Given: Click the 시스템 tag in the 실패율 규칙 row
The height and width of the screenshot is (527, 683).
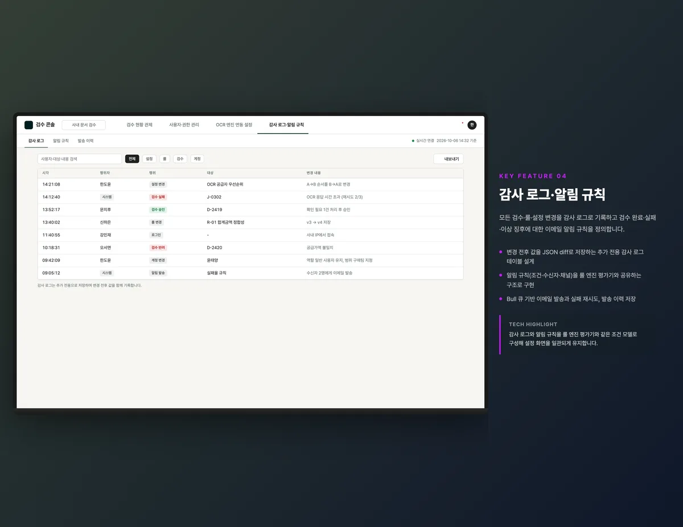Looking at the screenshot, I should [x=107, y=273].
